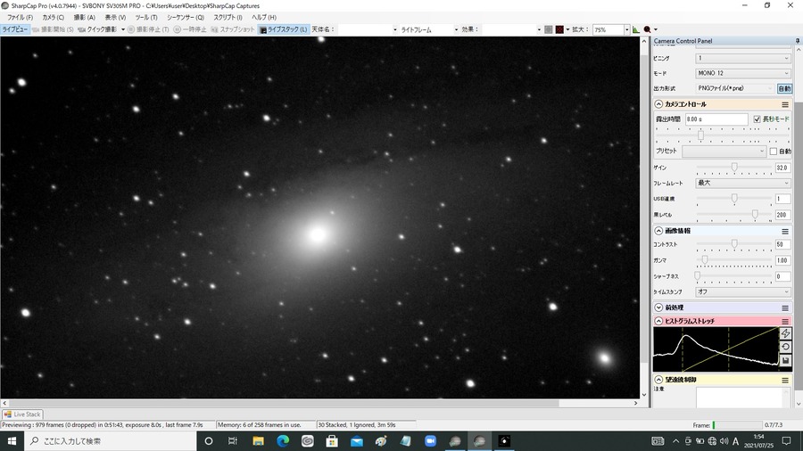Viewport: 803px width, 451px height.
Task: Click the ゲイン slider thumb
Action: pos(734,168)
